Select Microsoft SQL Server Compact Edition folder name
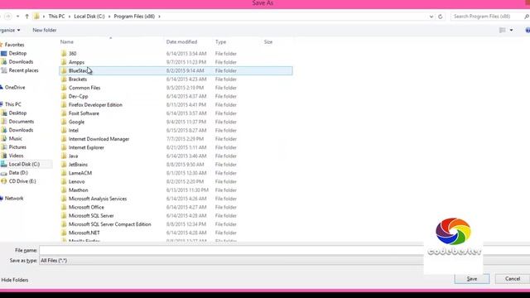This screenshot has width=530, height=298. [110, 224]
